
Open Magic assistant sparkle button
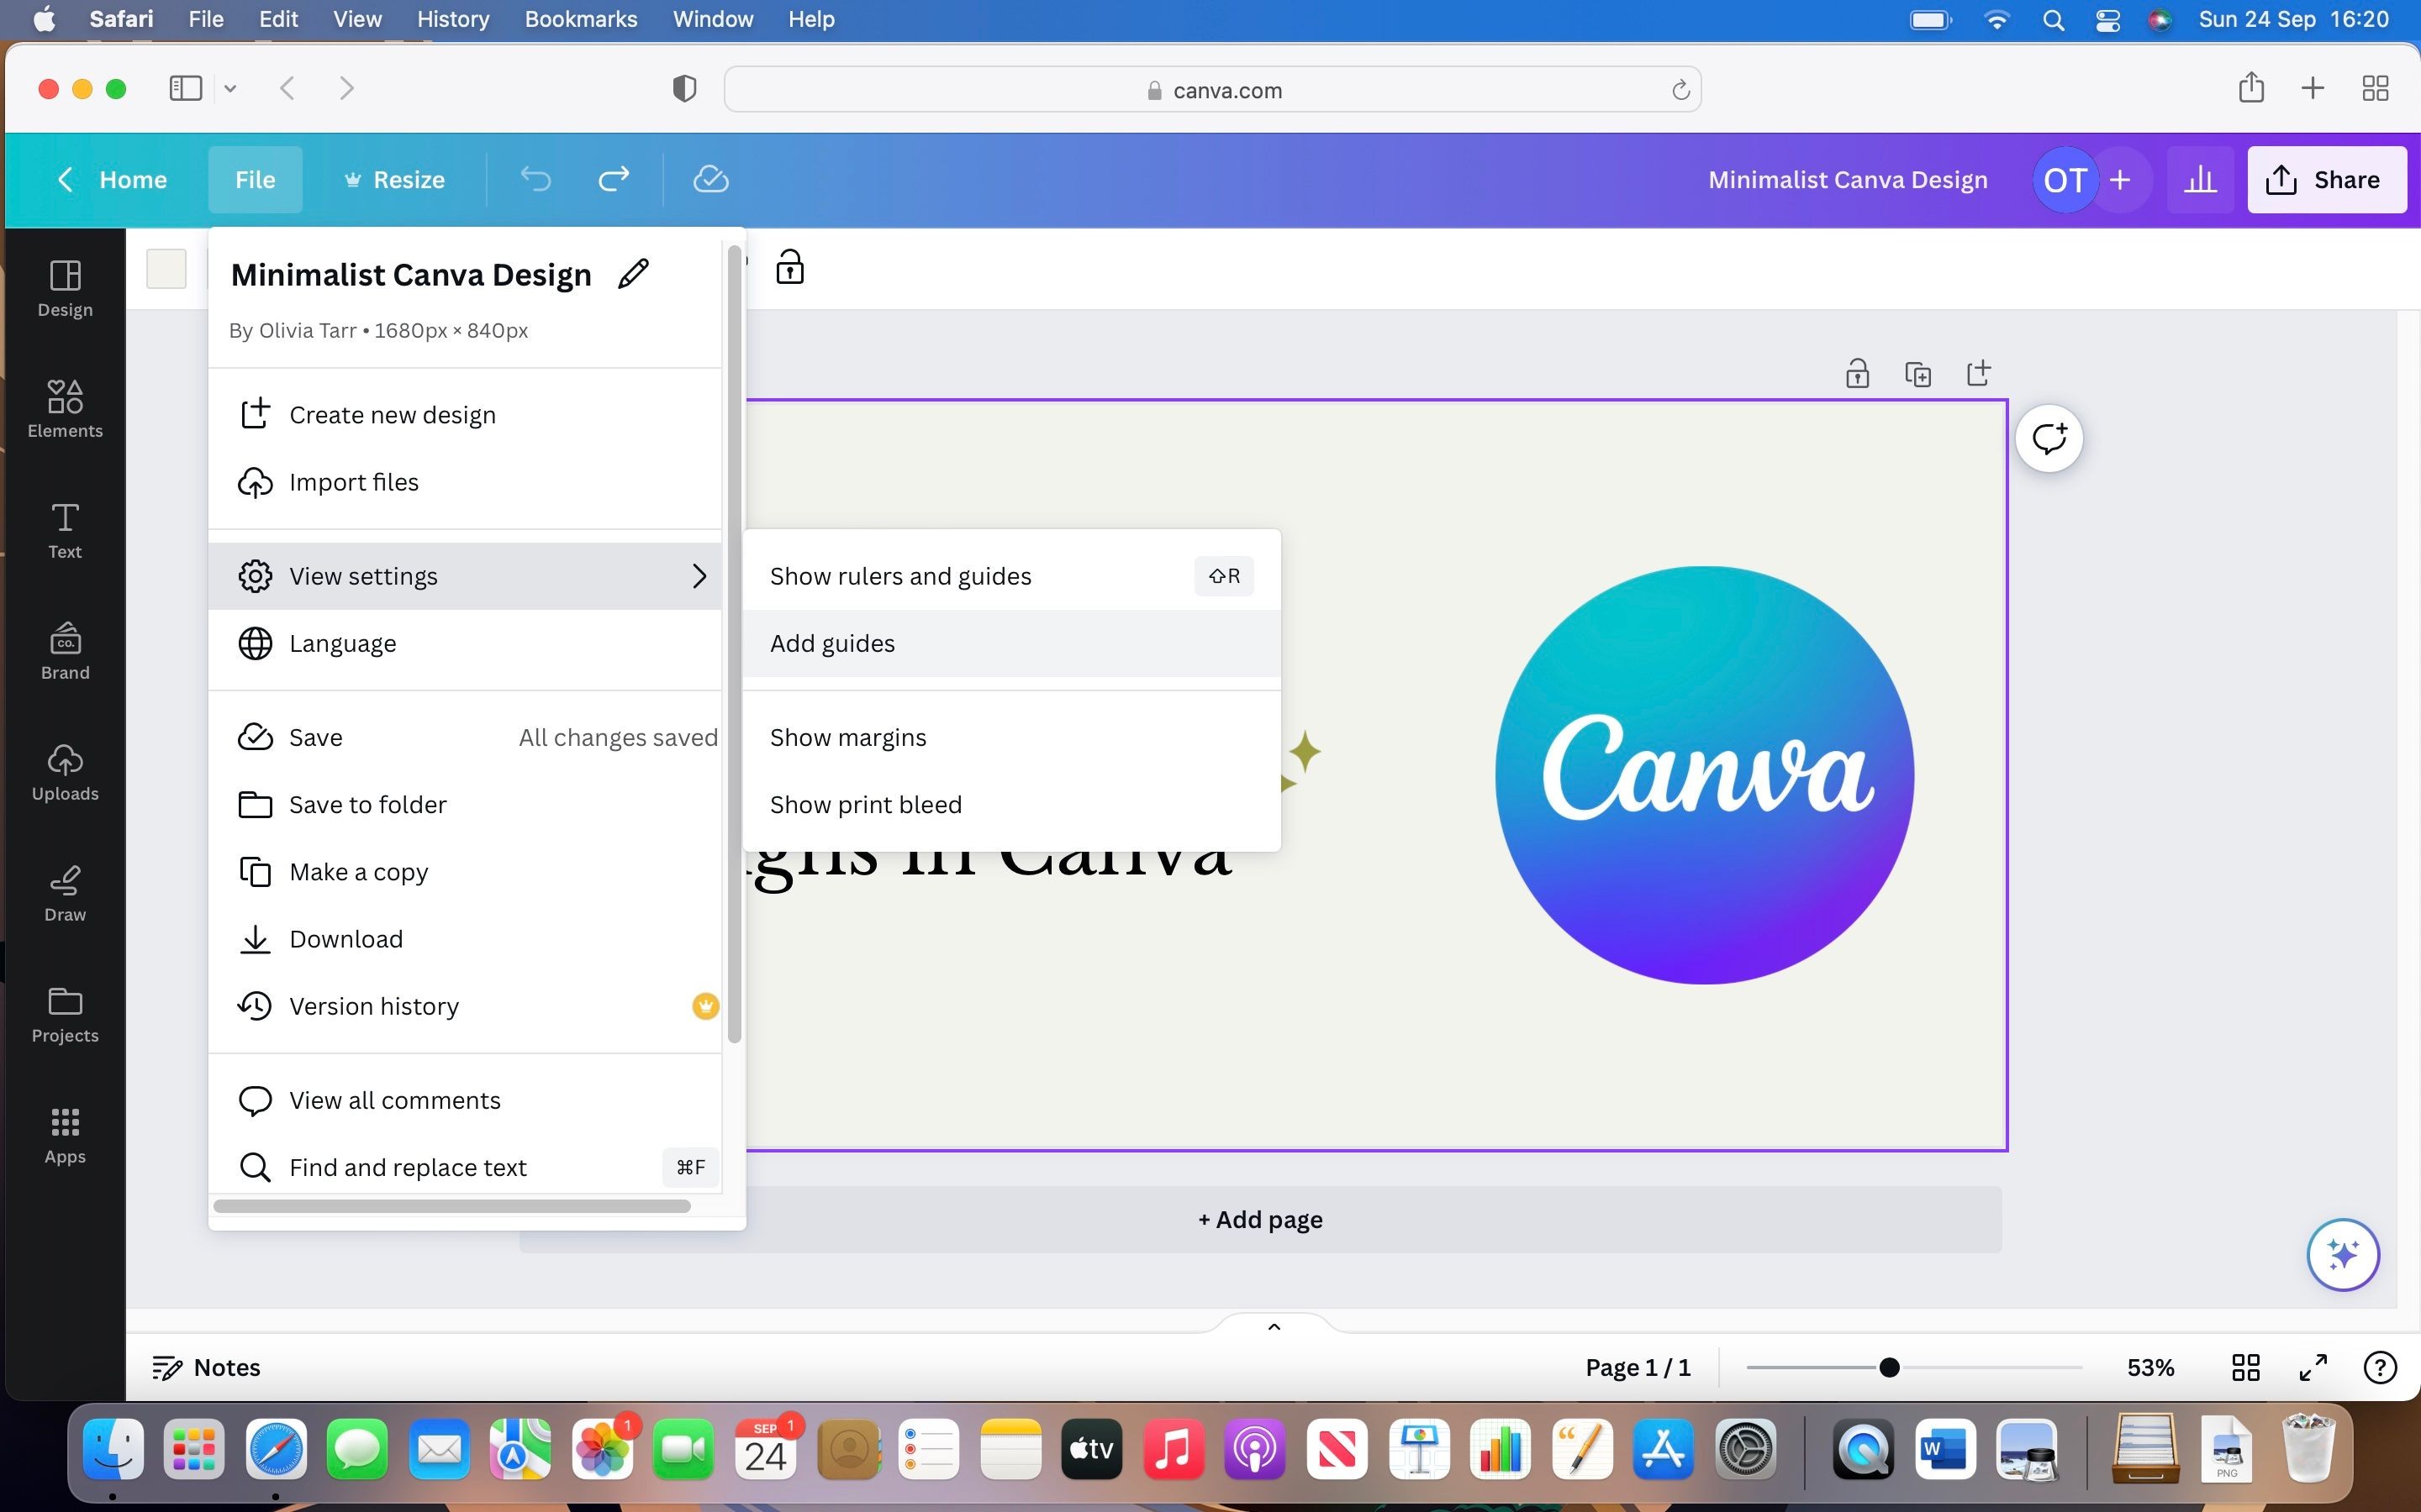(2343, 1254)
